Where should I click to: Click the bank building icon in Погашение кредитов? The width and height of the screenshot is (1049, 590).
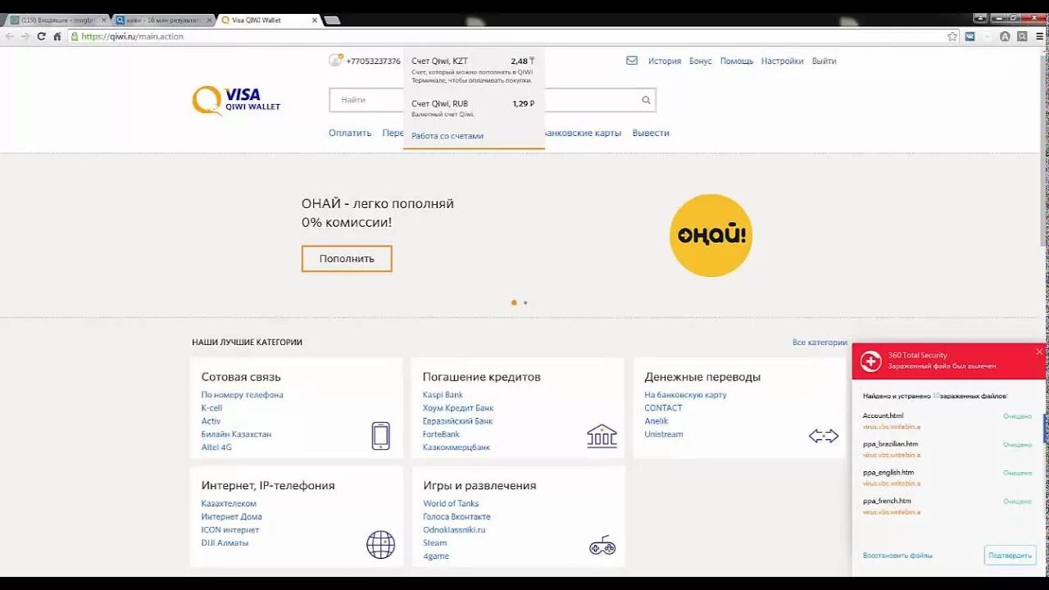coord(602,436)
